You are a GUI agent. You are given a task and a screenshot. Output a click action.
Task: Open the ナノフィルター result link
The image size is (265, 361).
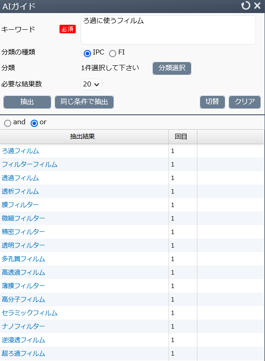pyautogui.click(x=23, y=326)
